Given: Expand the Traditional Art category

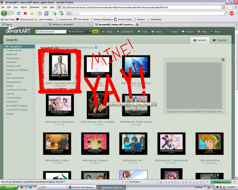Looking at the screenshot, I should (x=19, y=50).
